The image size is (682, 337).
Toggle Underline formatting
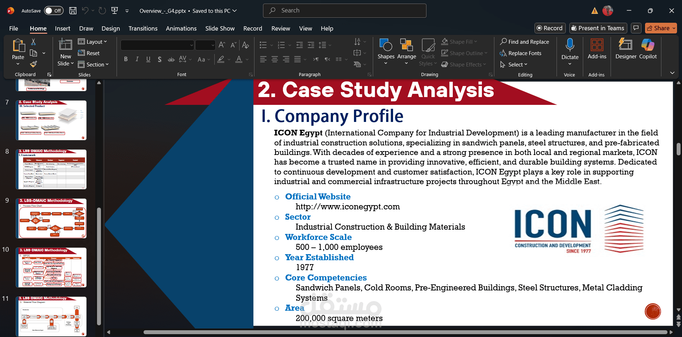[148, 59]
